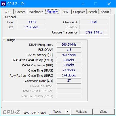116x116 pixels.
Task: Open the Tools dropdown arrow
Action: 68,112
